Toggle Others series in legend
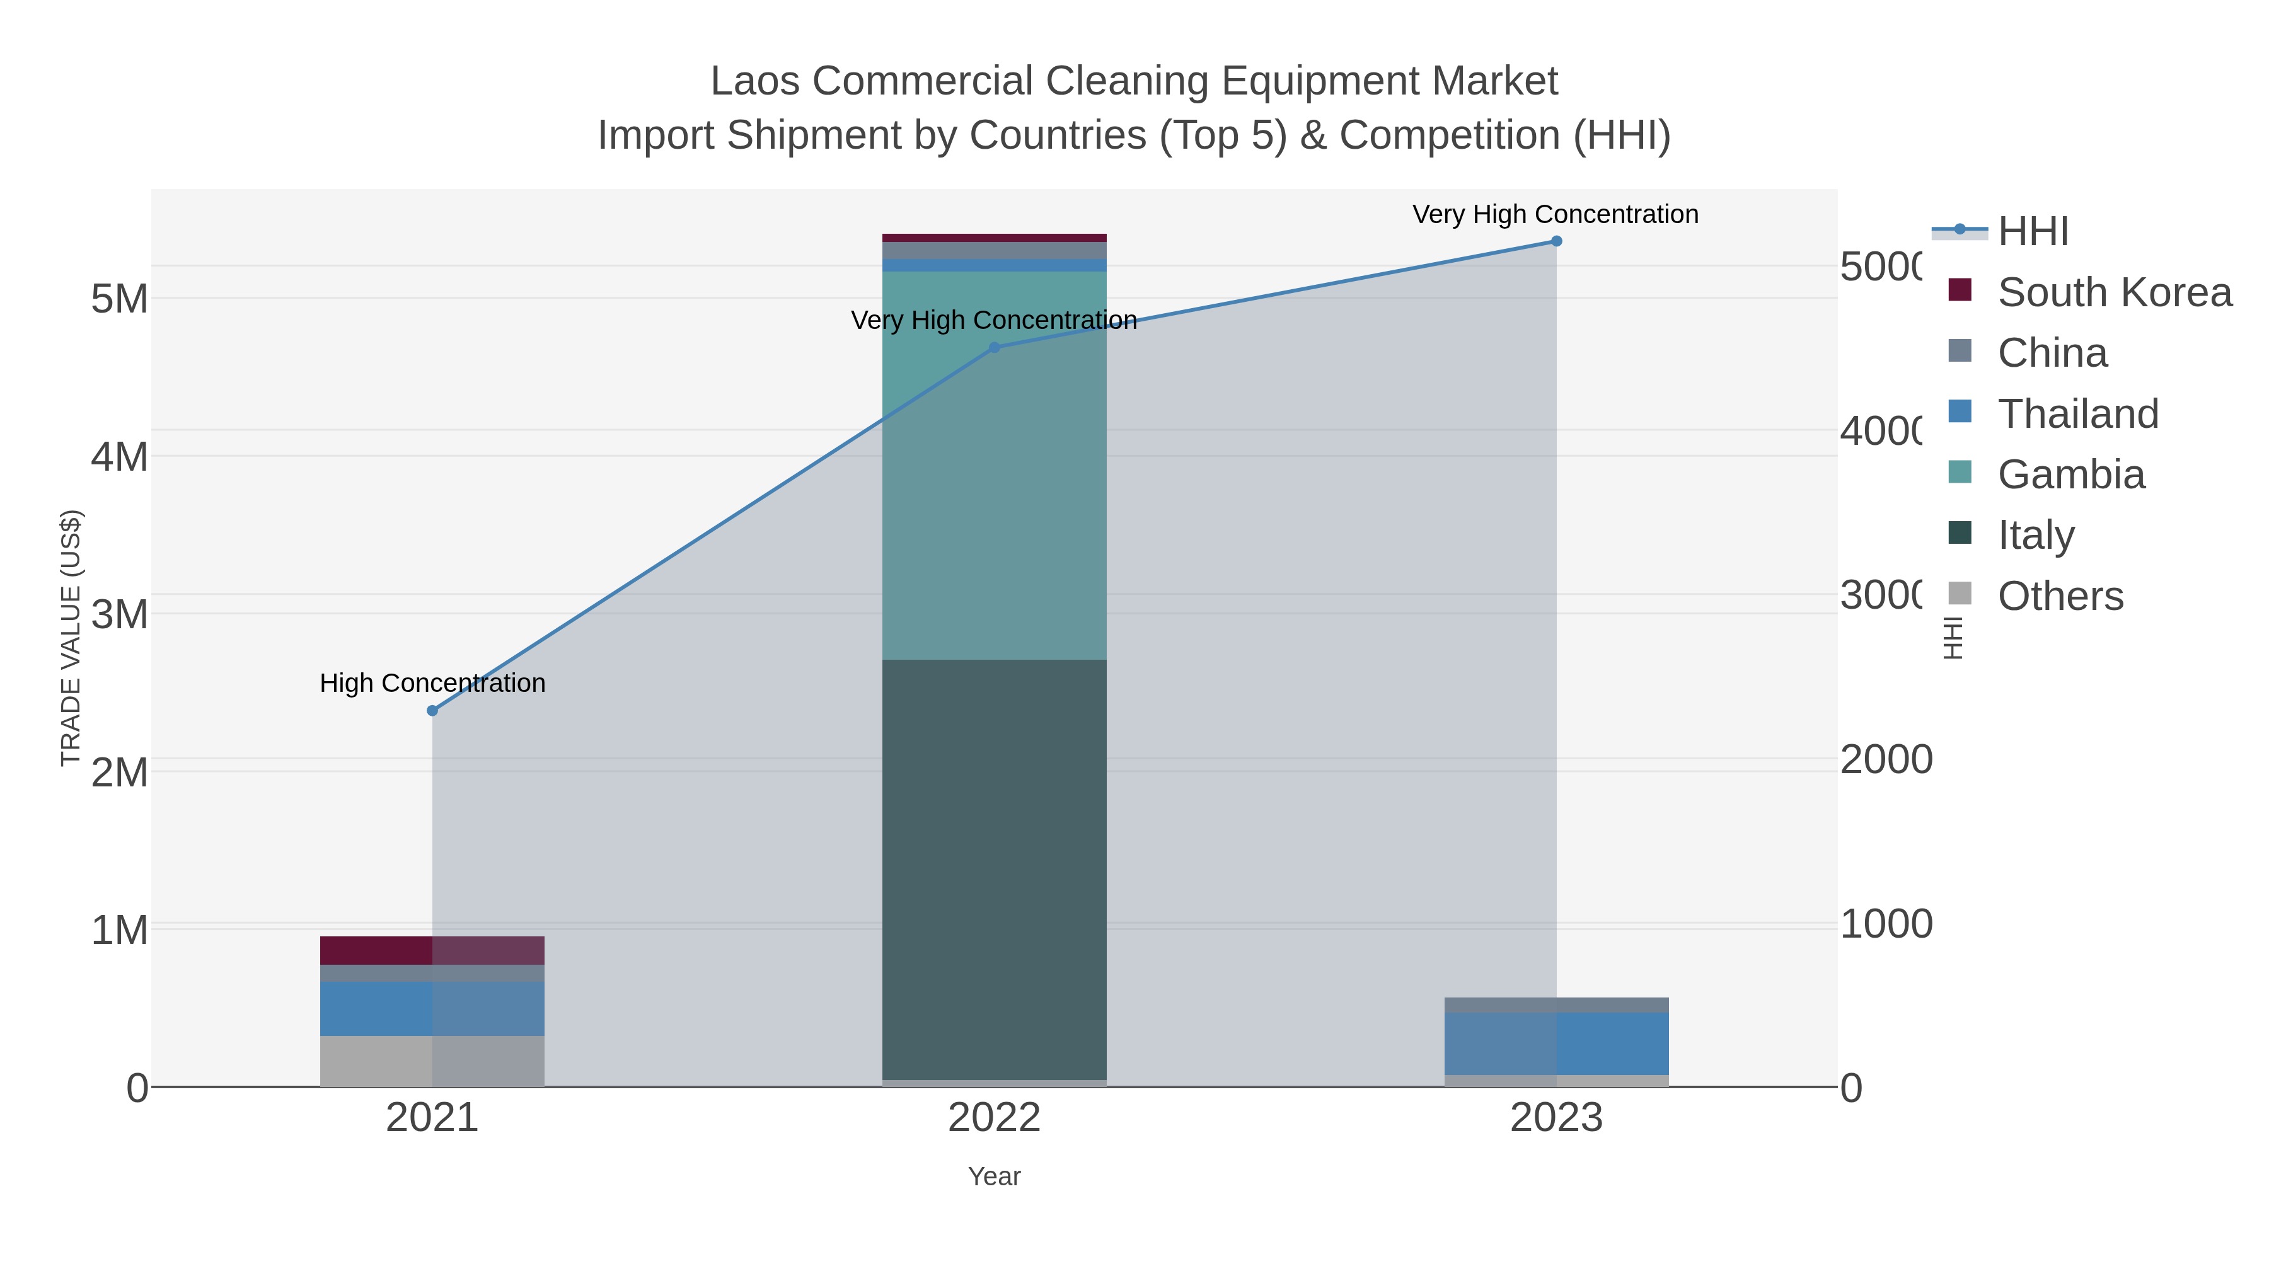Image resolution: width=2269 pixels, height=1276 pixels. 2035,595
